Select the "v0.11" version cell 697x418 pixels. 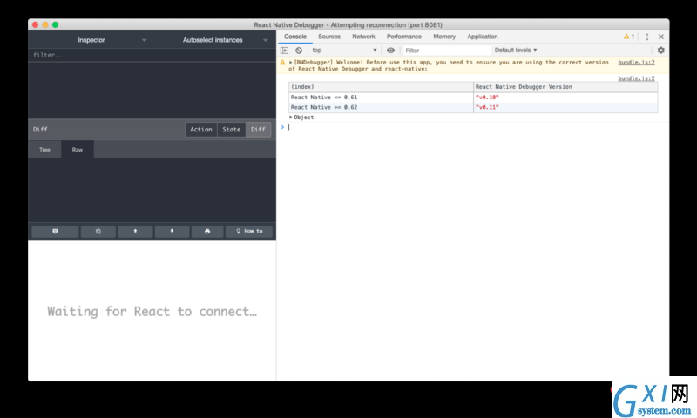[565, 107]
